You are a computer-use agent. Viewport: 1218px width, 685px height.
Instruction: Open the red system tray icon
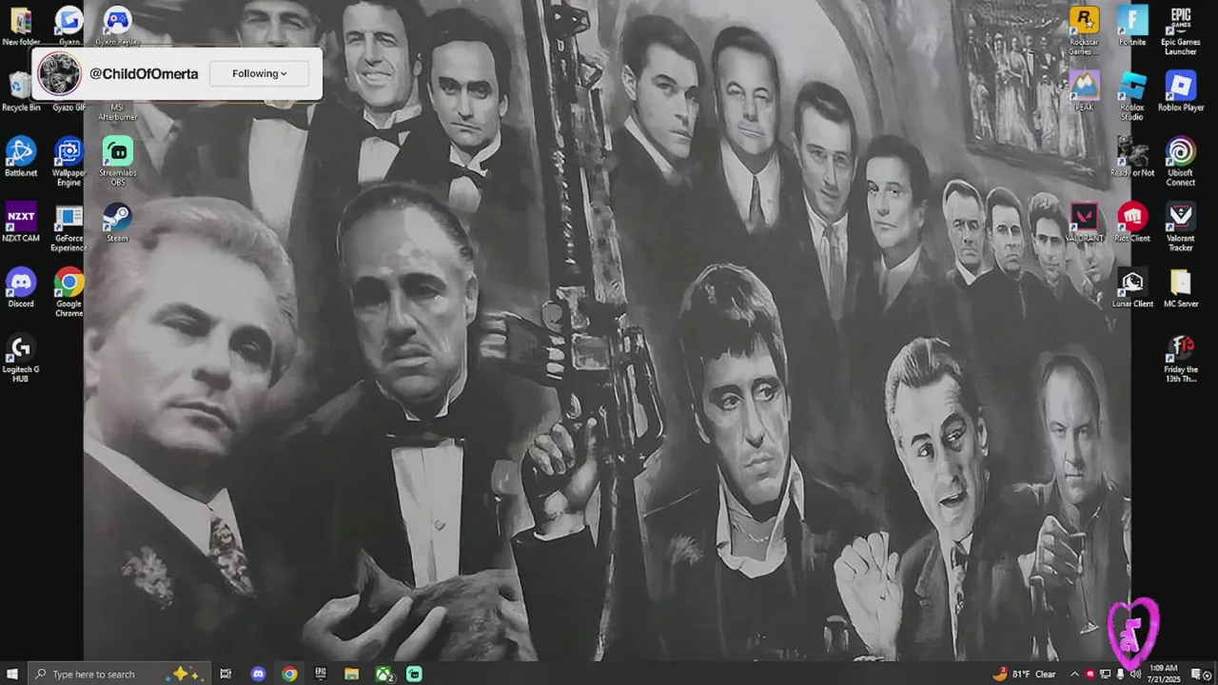[1090, 674]
